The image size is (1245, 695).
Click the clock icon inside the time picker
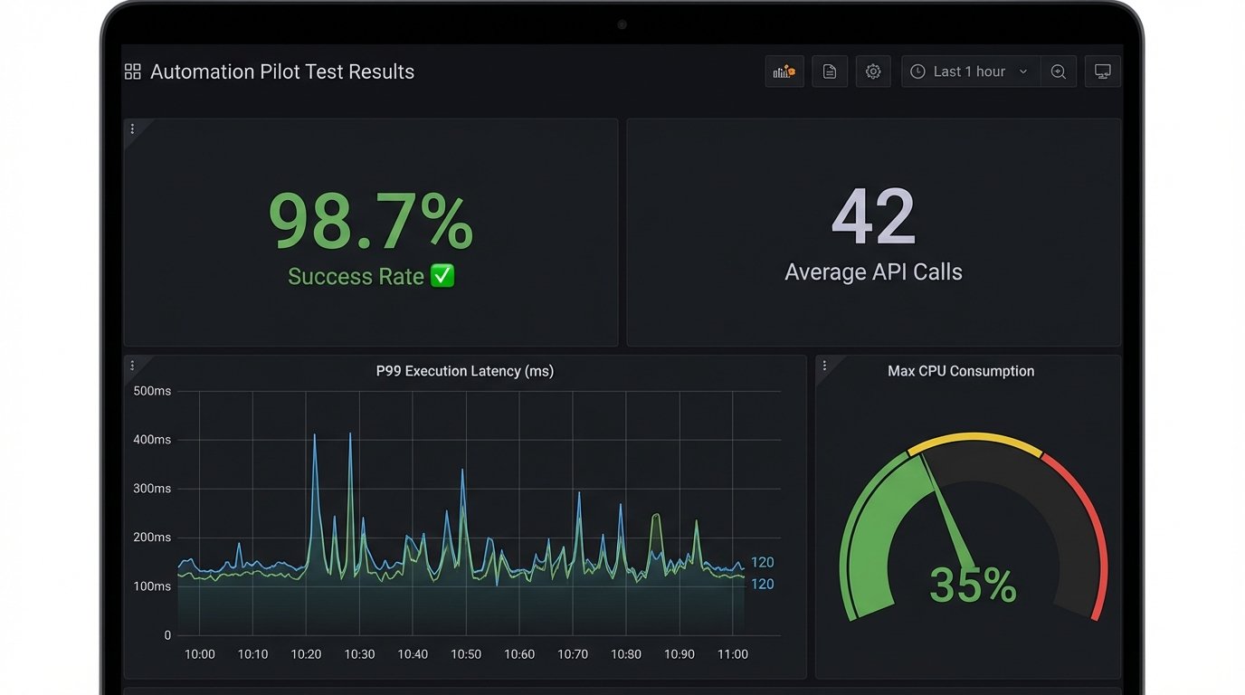coord(917,71)
